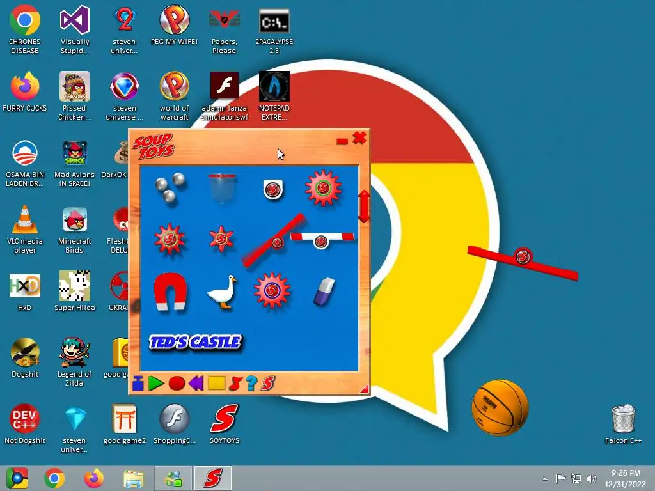
Task: Open the Start menu Chrome-style orb
Action: click(17, 478)
